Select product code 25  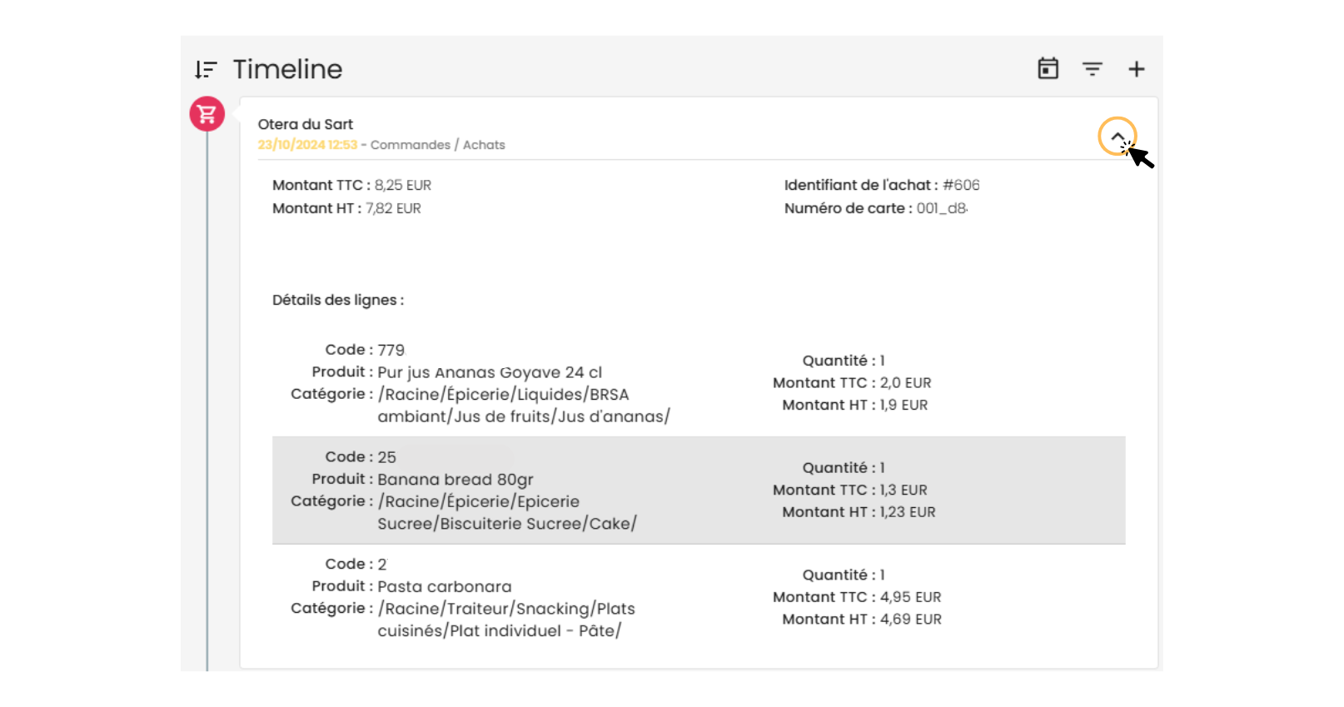click(386, 457)
